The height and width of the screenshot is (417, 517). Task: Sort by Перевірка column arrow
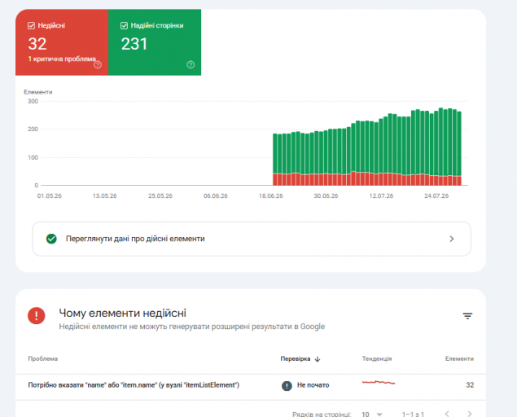tap(318, 359)
